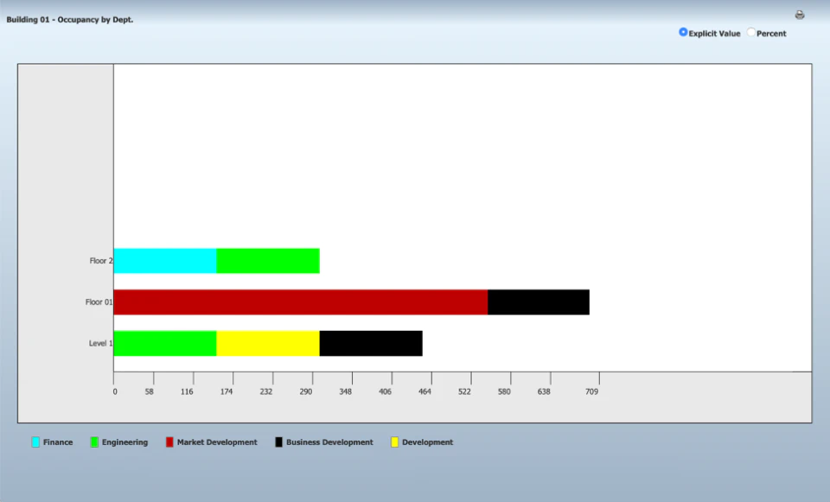Click the green Engineering bar on Level 1

click(x=165, y=343)
